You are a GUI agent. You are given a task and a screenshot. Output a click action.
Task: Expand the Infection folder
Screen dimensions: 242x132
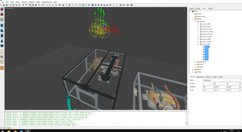click(x=196, y=62)
